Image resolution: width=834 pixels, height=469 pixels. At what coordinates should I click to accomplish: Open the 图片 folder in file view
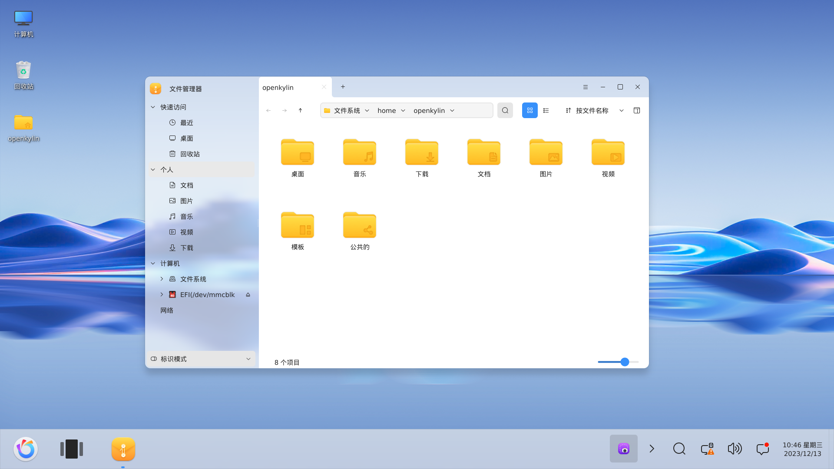[x=546, y=158]
